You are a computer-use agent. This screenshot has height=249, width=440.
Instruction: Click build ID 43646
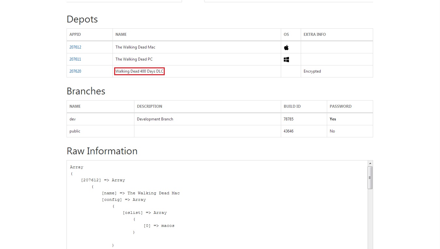pyautogui.click(x=289, y=131)
